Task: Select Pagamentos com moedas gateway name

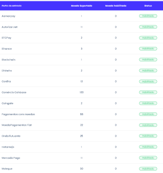Action: (18, 114)
